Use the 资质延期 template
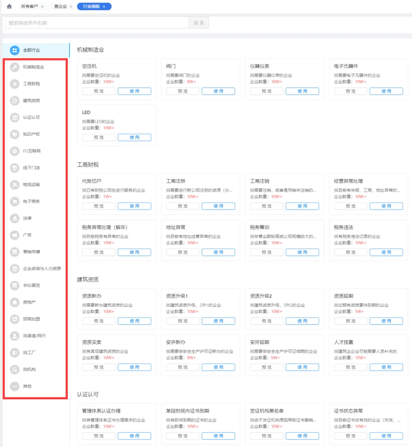This screenshot has height=447, width=412. pos(386,321)
